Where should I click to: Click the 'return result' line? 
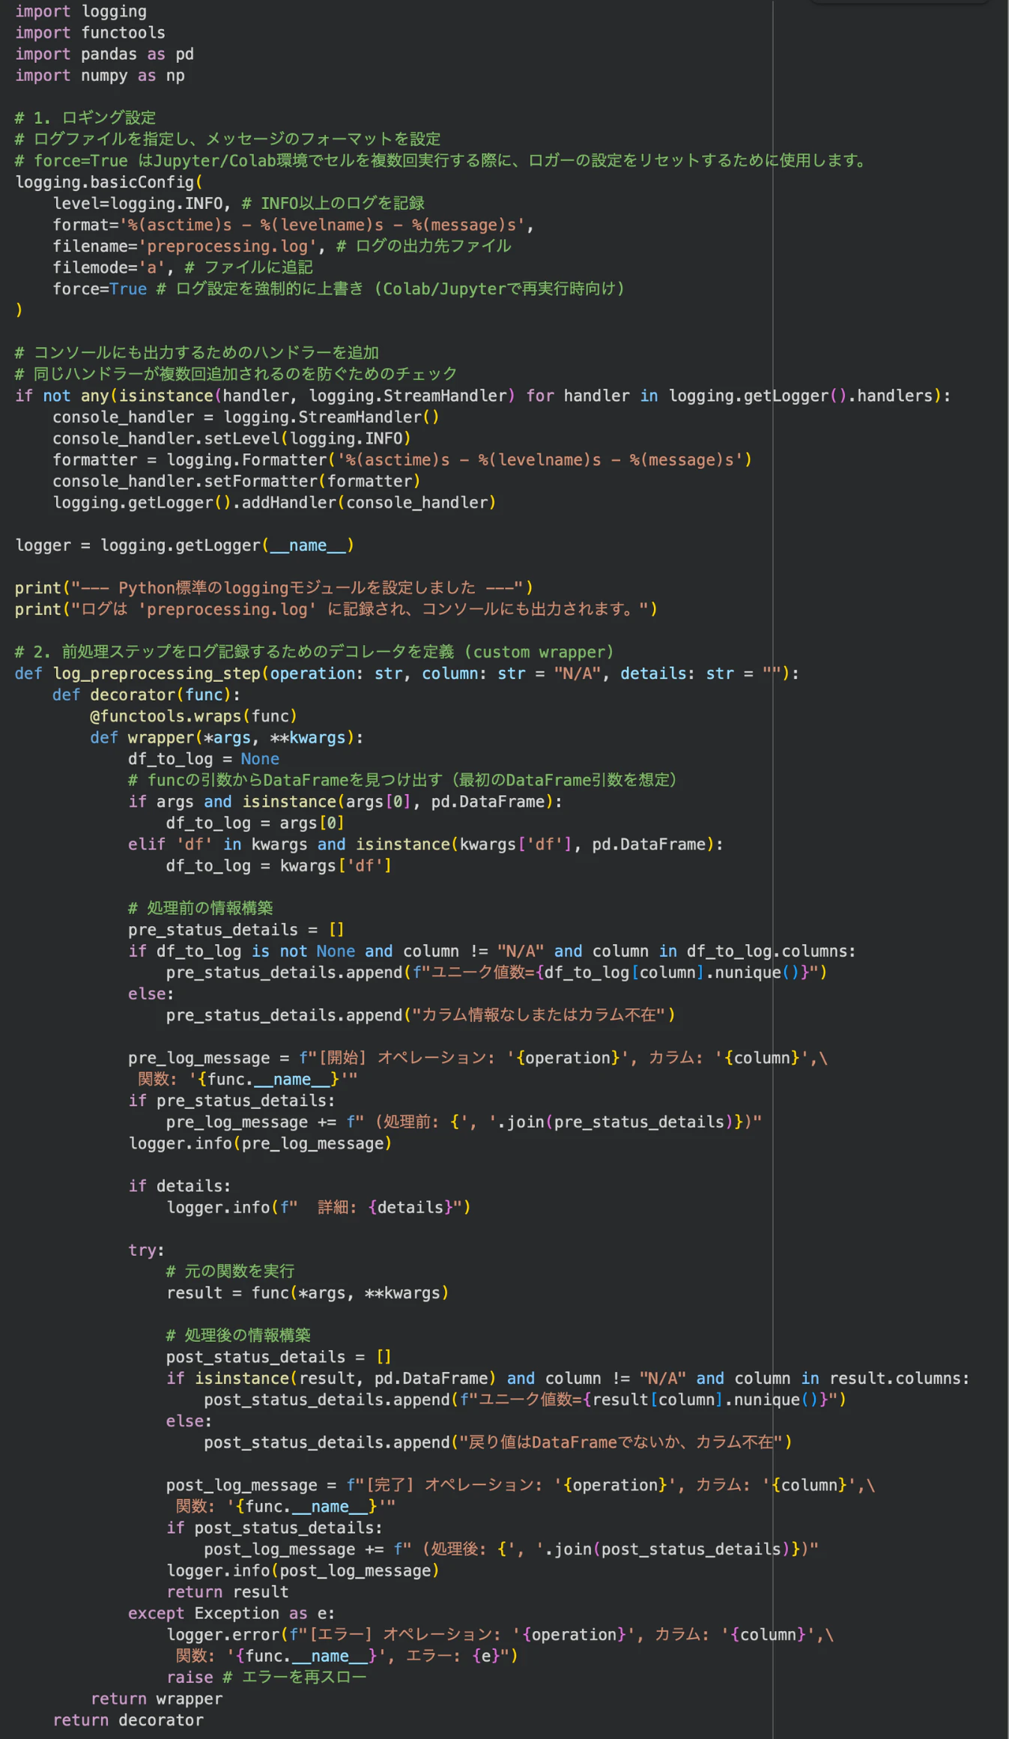[227, 1591]
